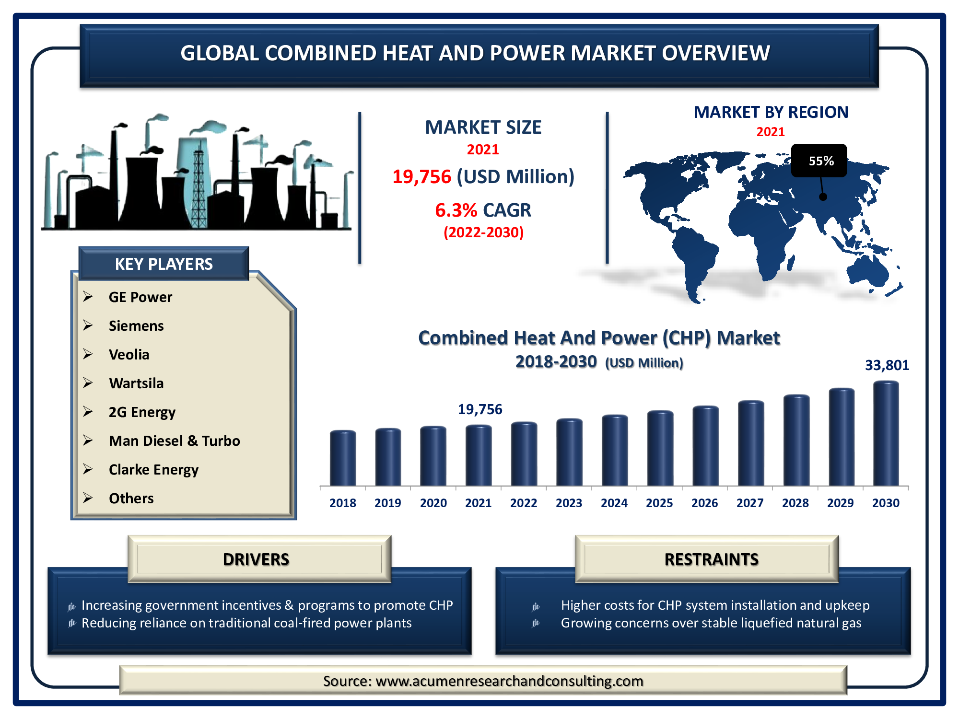Viewport: 959px width, 719px height.
Task: Select the 2030 bar in the chart
Action: pyautogui.click(x=886, y=434)
